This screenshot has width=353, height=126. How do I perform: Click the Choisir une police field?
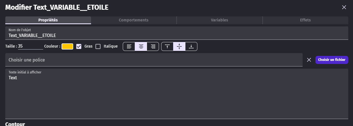(154, 60)
